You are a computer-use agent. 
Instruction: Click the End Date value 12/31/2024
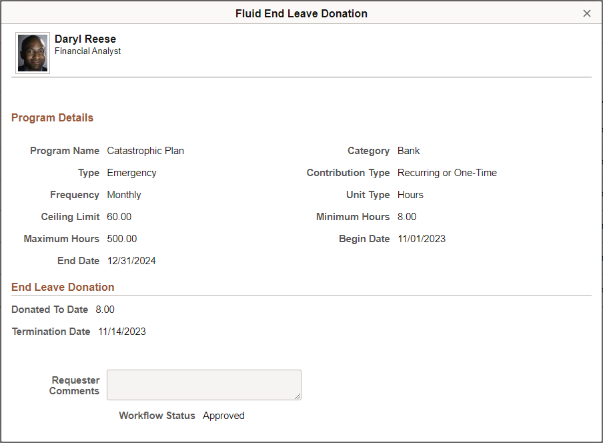(131, 261)
